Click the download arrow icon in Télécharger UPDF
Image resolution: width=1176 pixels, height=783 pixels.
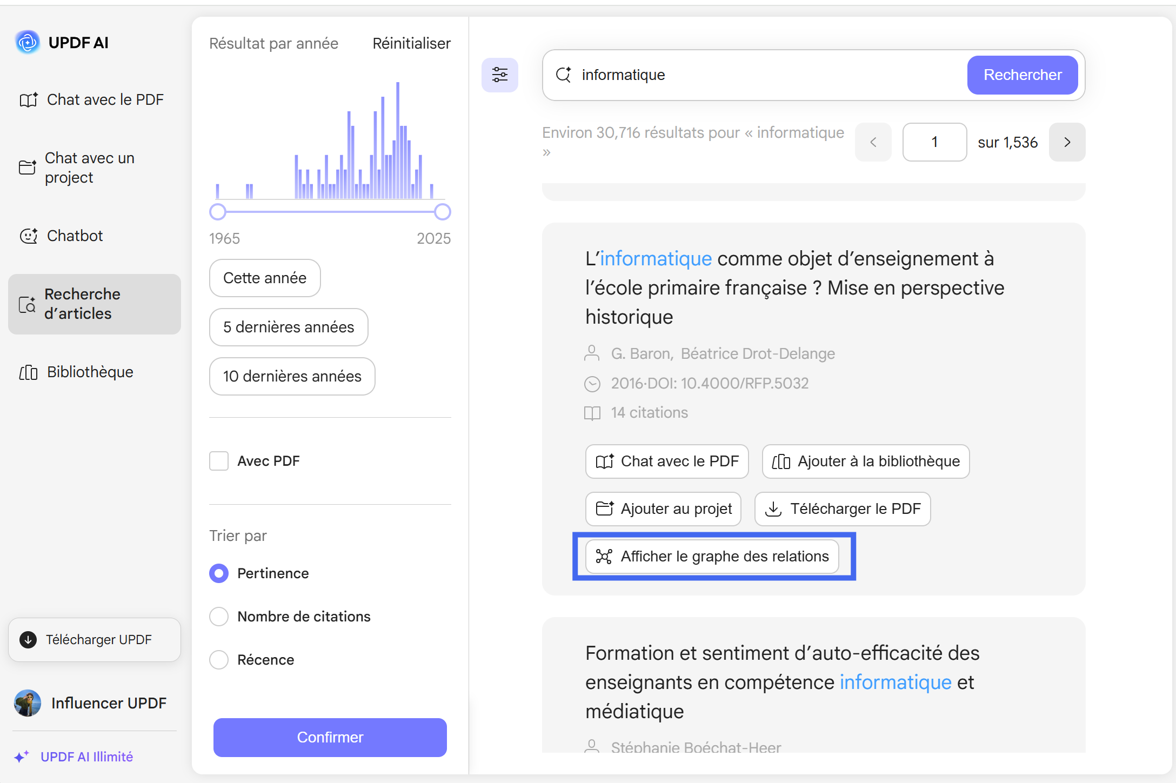click(28, 640)
